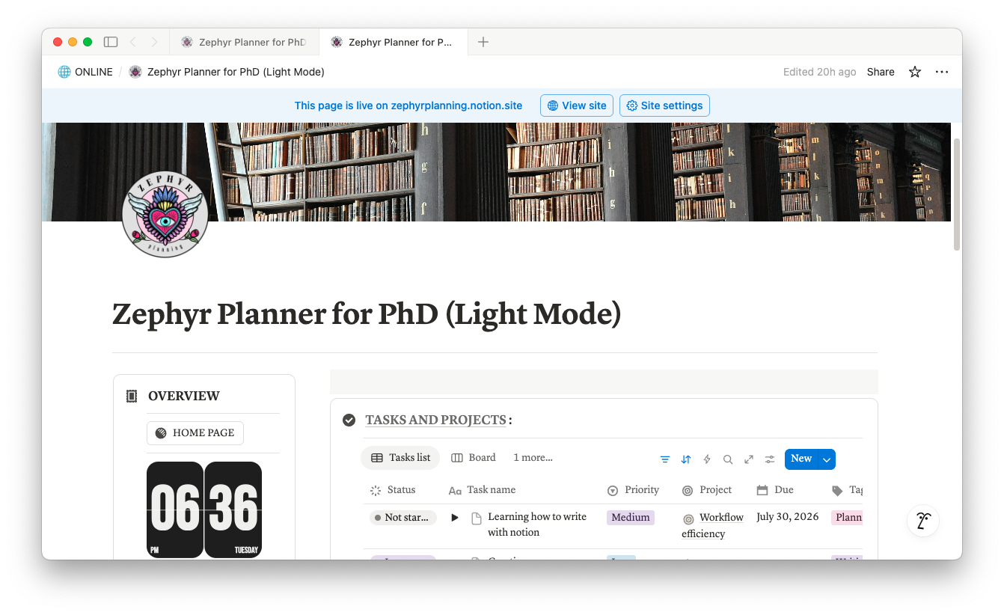
Task: Open the HOME PAGE button
Action: coord(195,433)
